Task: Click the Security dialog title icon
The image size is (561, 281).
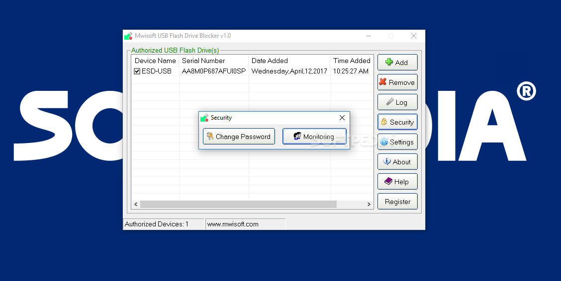Action: click(x=204, y=118)
